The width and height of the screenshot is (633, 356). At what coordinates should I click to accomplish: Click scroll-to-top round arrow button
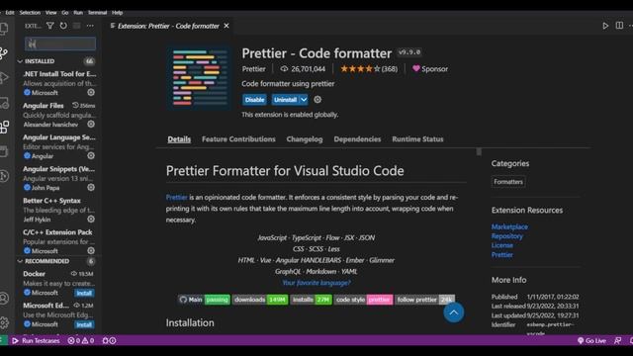click(x=454, y=312)
